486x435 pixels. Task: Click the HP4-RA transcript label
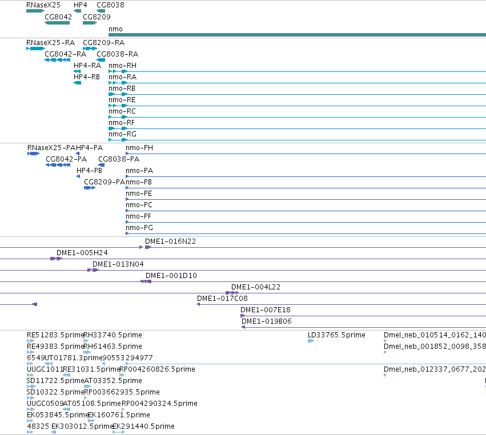tap(87, 66)
